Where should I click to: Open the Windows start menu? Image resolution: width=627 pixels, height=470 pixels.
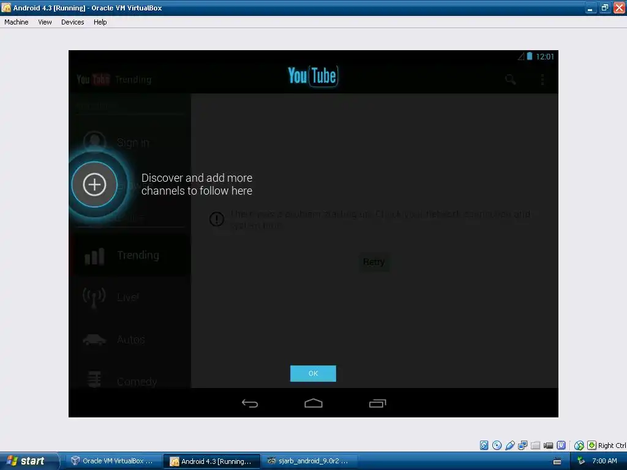28,461
